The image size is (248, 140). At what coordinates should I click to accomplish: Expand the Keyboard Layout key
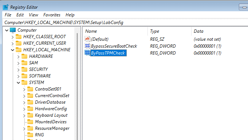tap(24, 116)
